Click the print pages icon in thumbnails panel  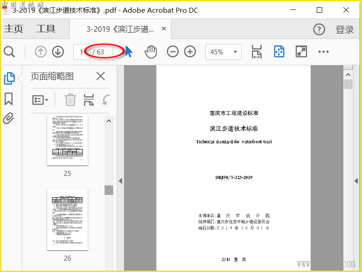(89, 100)
